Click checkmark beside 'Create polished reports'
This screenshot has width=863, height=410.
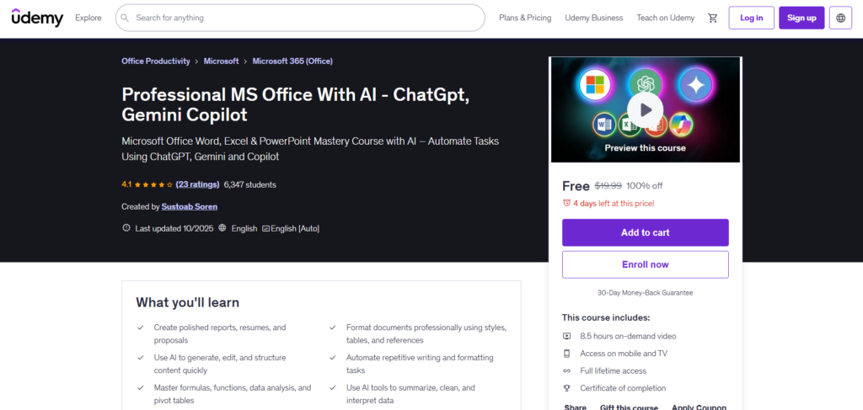point(141,327)
